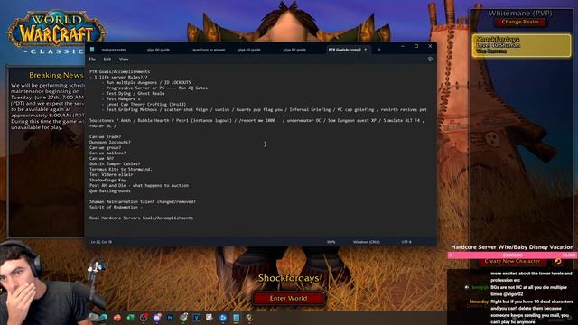This screenshot has width=578, height=325.
Task: Open the blue V app in taskbar
Action: coord(197,318)
